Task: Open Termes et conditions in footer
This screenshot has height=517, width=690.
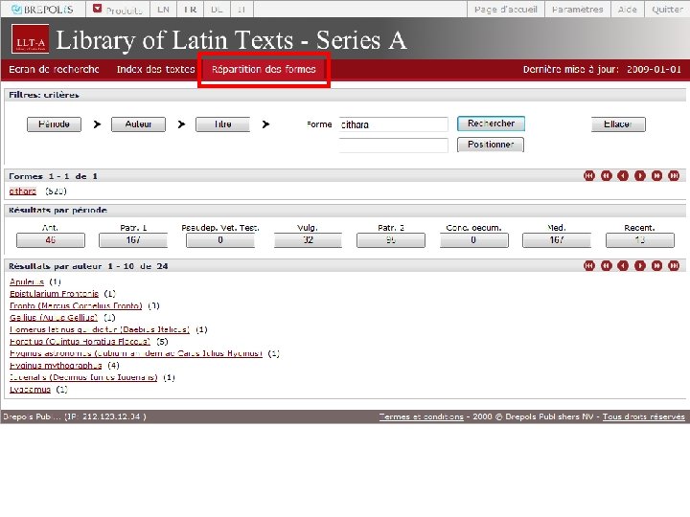Action: pyautogui.click(x=421, y=416)
